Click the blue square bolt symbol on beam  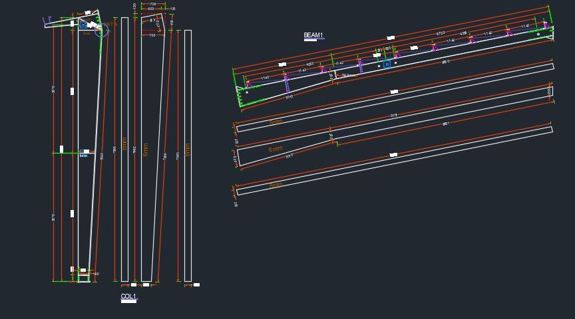click(x=387, y=64)
